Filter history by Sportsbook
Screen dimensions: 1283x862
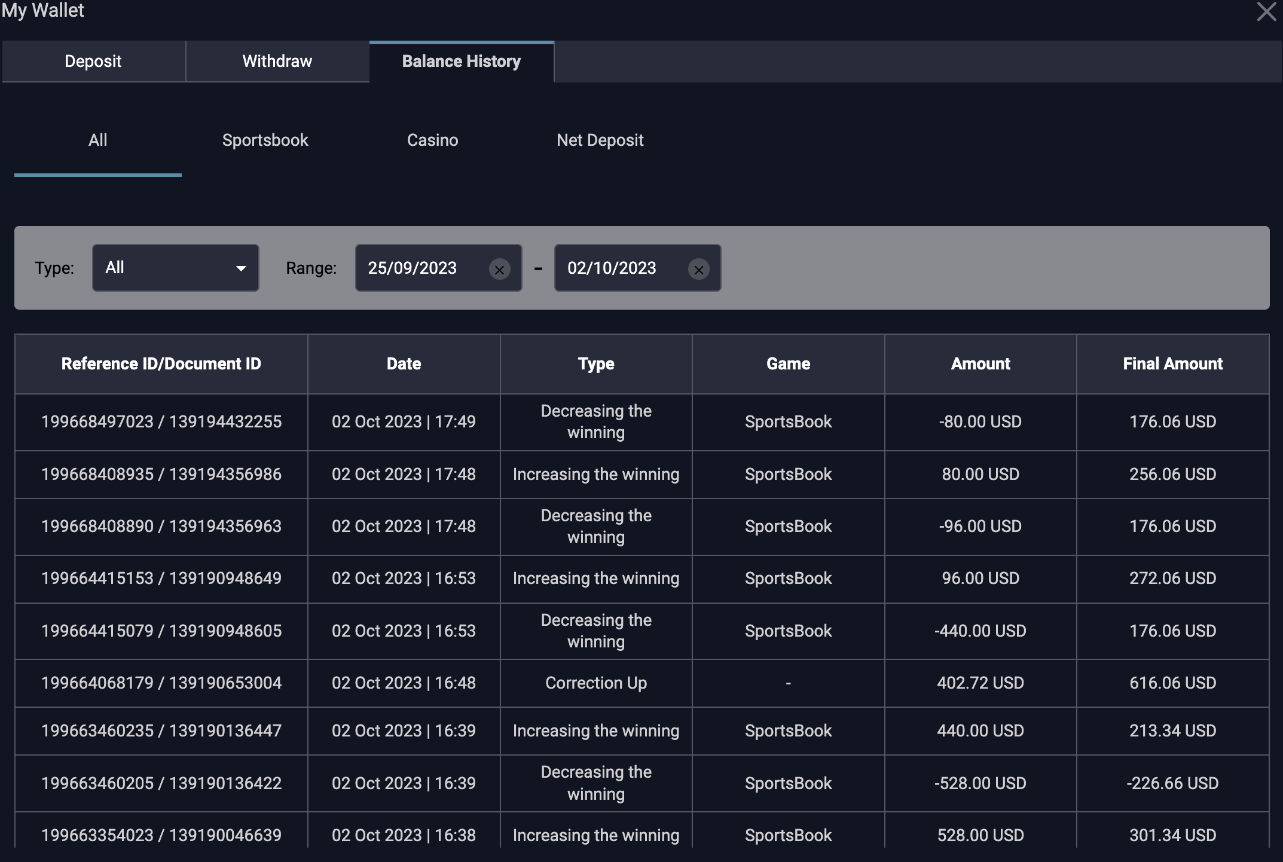point(265,140)
